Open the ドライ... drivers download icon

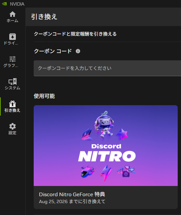click(x=13, y=37)
